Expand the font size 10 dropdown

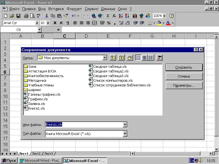(x=48, y=23)
